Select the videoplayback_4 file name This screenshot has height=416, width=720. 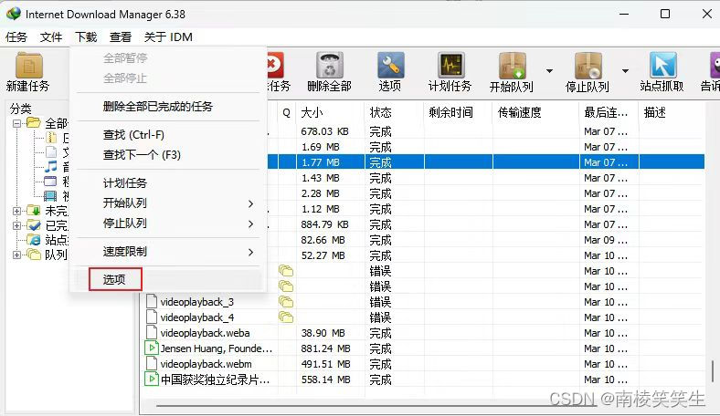click(197, 317)
